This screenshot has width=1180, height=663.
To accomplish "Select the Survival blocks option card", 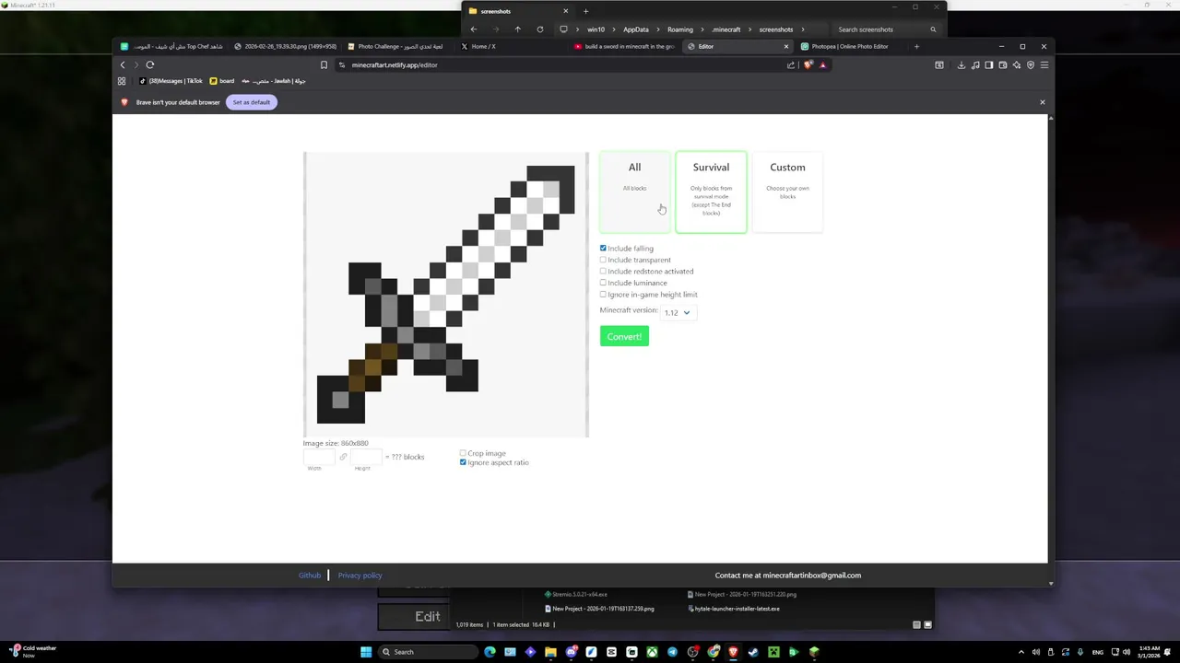I will click(x=711, y=192).
